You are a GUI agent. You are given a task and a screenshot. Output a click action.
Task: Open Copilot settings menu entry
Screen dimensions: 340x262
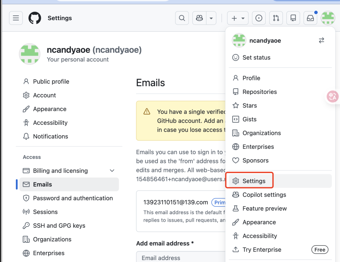coord(264,195)
